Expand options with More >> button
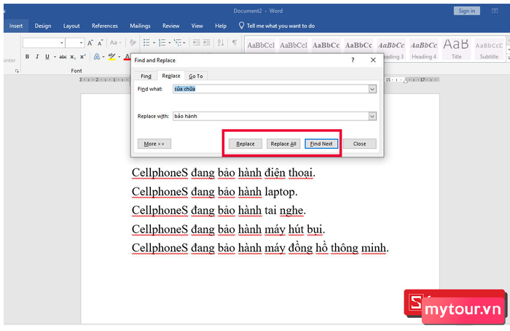Screen dimensions: 510x331 point(154,144)
